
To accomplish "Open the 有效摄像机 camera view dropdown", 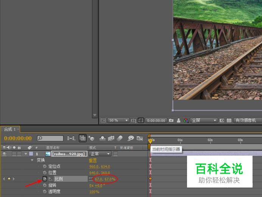I will pyautogui.click(x=248, y=120).
